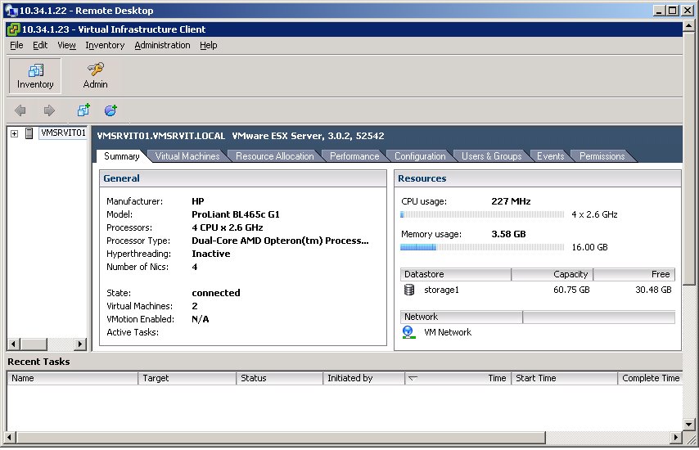Select the VM Network label

click(x=448, y=332)
